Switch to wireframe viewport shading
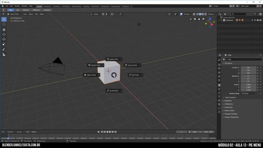 tap(197, 14)
